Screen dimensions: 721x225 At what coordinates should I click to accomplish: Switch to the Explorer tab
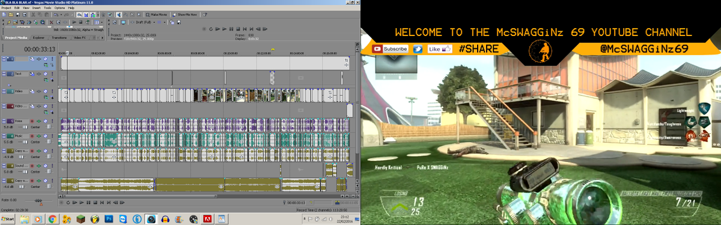[x=38, y=37]
